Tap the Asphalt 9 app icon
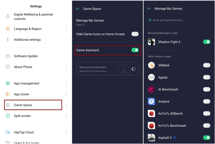The image size is (215, 144). tap(152, 138)
